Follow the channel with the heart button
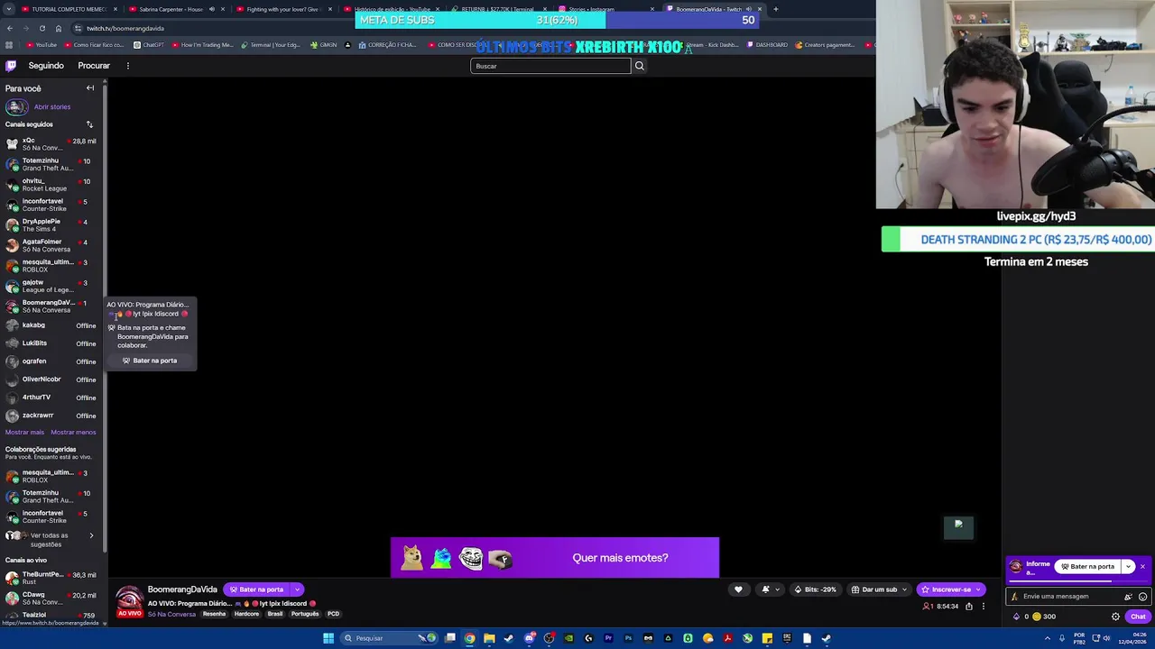The image size is (1155, 649). 738,590
